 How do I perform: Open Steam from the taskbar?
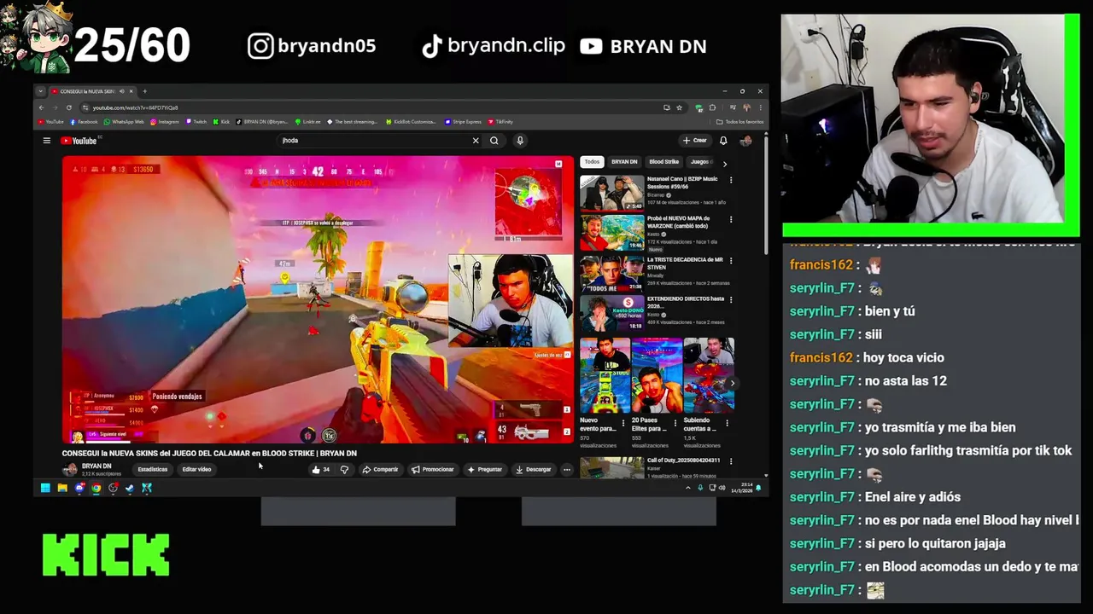(130, 488)
